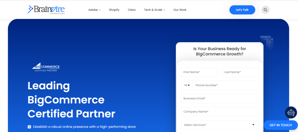Open the +1 country code dropdown
Viewport: 298px width, 132px height.
(187, 85)
